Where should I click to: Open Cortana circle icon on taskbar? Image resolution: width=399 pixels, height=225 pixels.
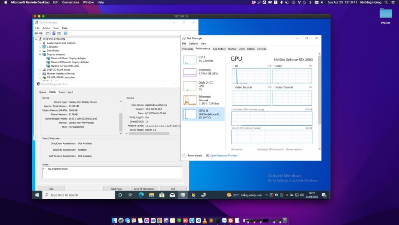click(120, 195)
